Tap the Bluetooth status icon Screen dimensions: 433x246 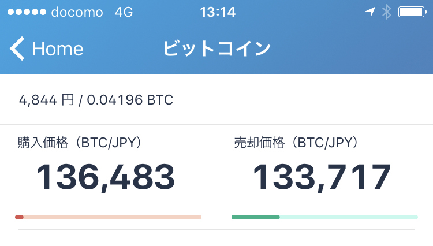point(387,12)
